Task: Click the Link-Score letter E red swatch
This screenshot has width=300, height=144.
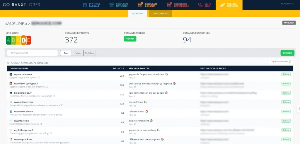Action: pyautogui.click(x=28, y=40)
